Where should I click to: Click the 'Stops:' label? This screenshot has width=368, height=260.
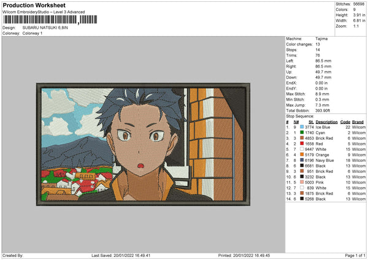[291, 50]
